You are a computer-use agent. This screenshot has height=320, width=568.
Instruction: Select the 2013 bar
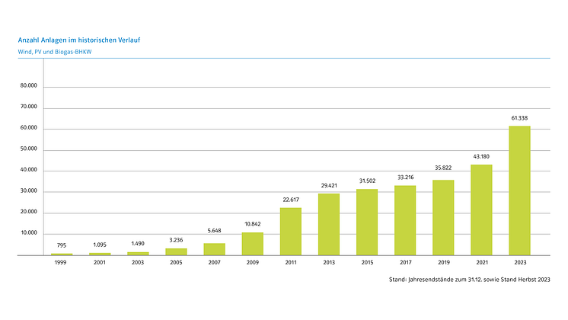(329, 224)
